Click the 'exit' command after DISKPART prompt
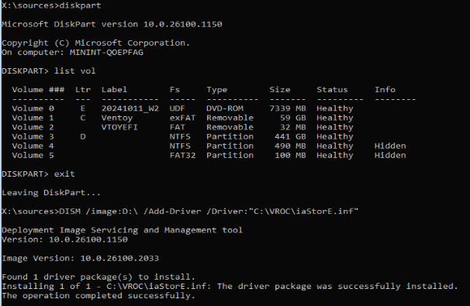This screenshot has width=470, height=306. 64,174
